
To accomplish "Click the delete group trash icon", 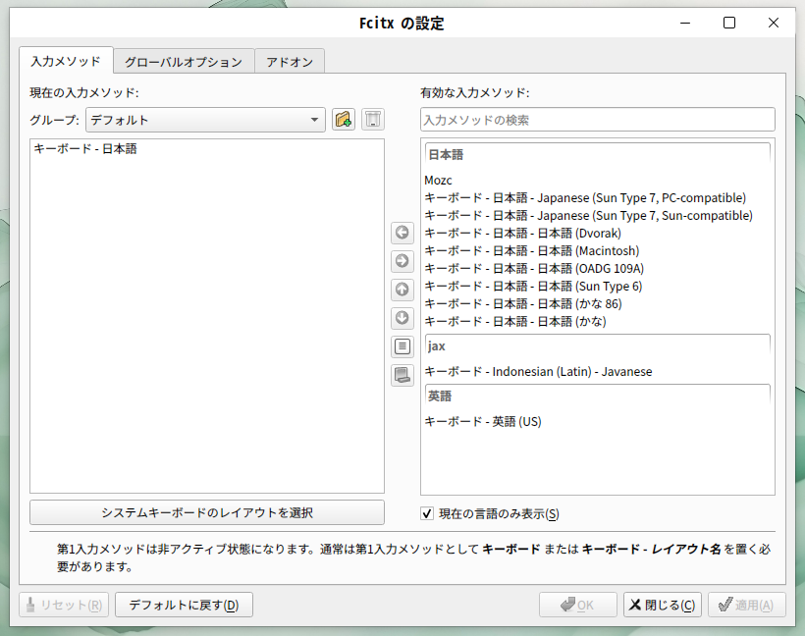I will 373,120.
